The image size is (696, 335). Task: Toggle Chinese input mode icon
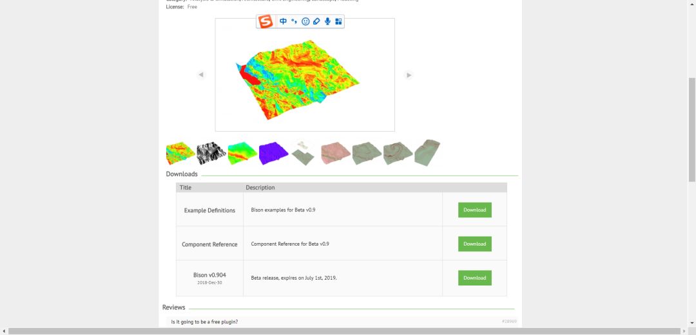(283, 21)
